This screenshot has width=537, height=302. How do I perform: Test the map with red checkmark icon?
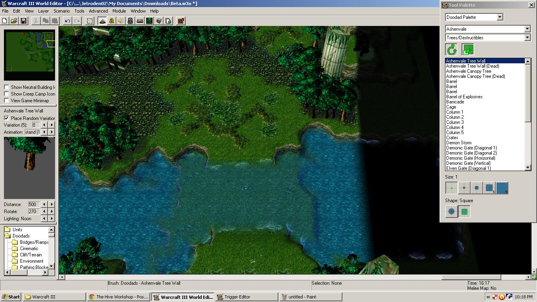tap(181, 21)
